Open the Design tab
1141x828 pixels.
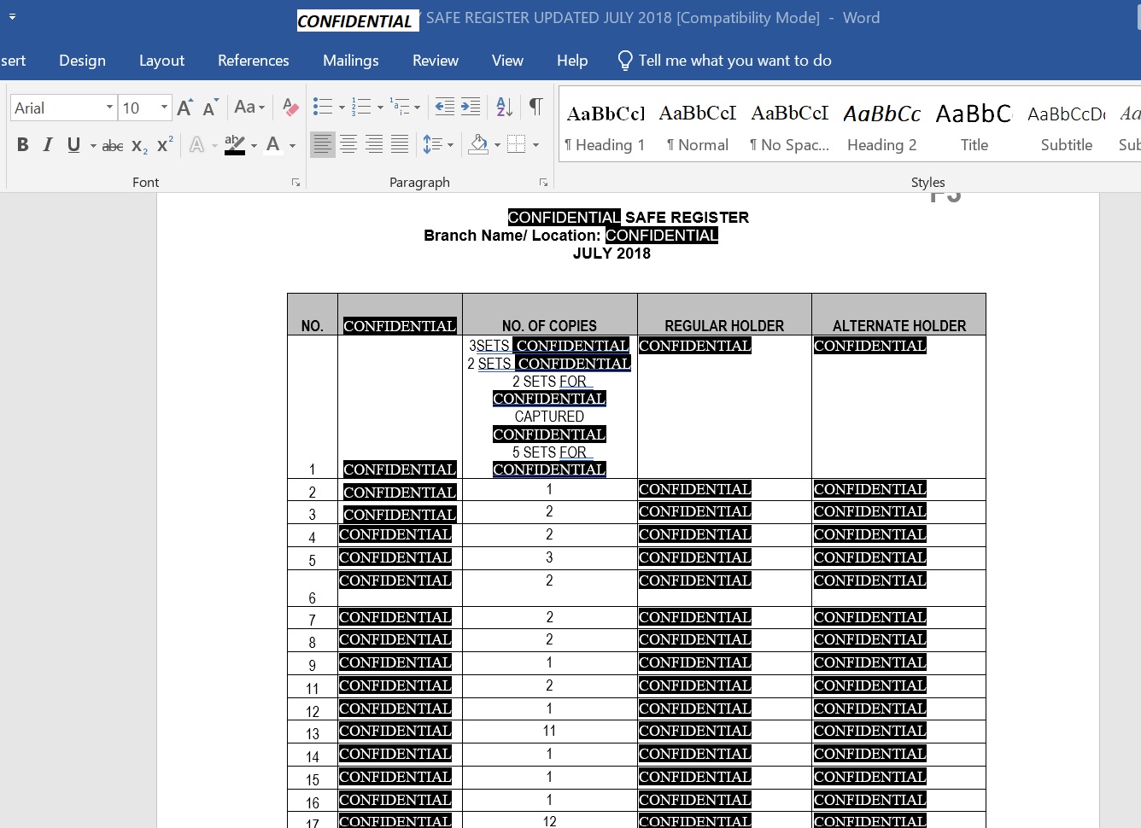pyautogui.click(x=83, y=61)
